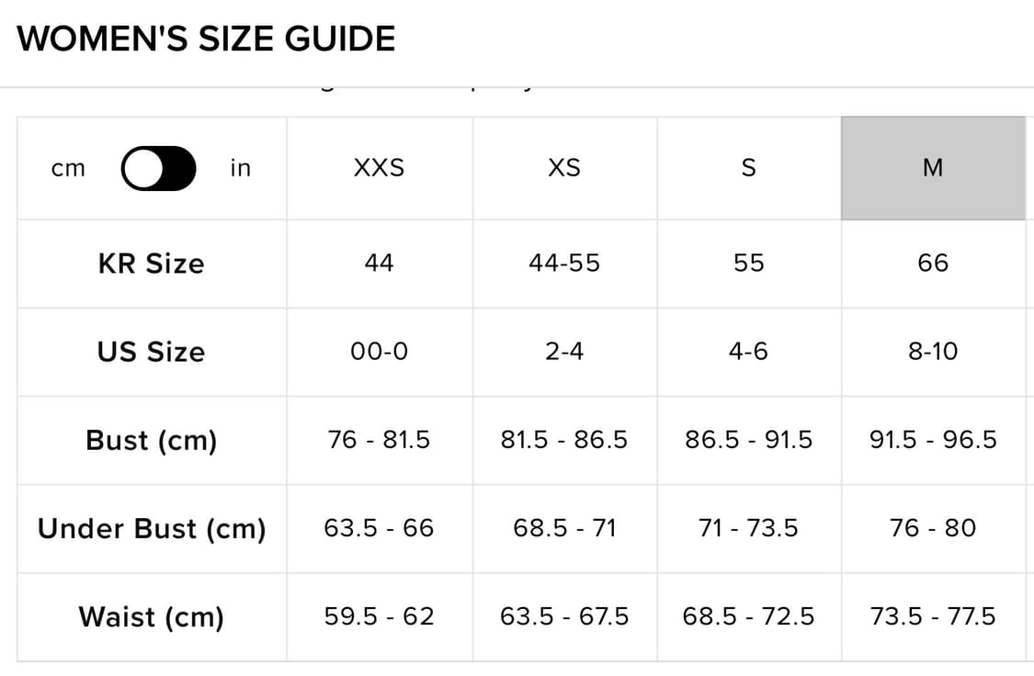Toggle the cm/in unit switch

(158, 168)
